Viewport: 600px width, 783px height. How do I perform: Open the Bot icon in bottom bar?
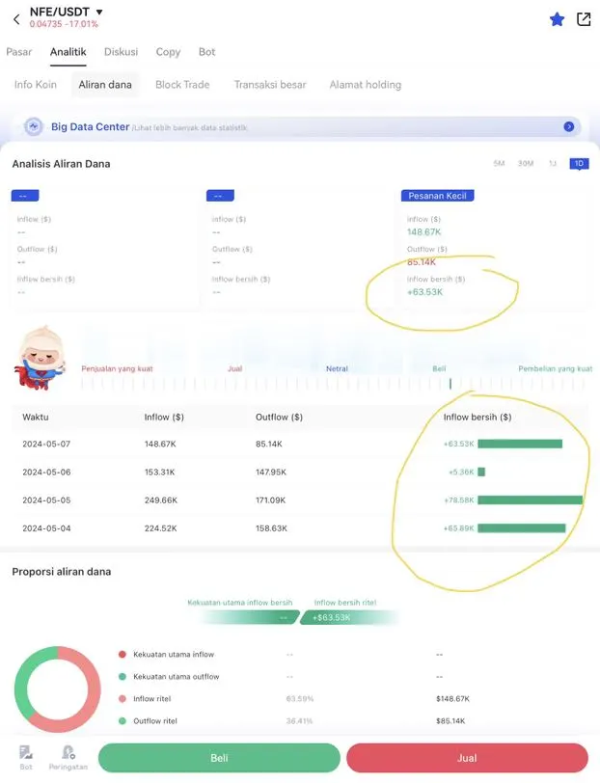pyautogui.click(x=26, y=757)
